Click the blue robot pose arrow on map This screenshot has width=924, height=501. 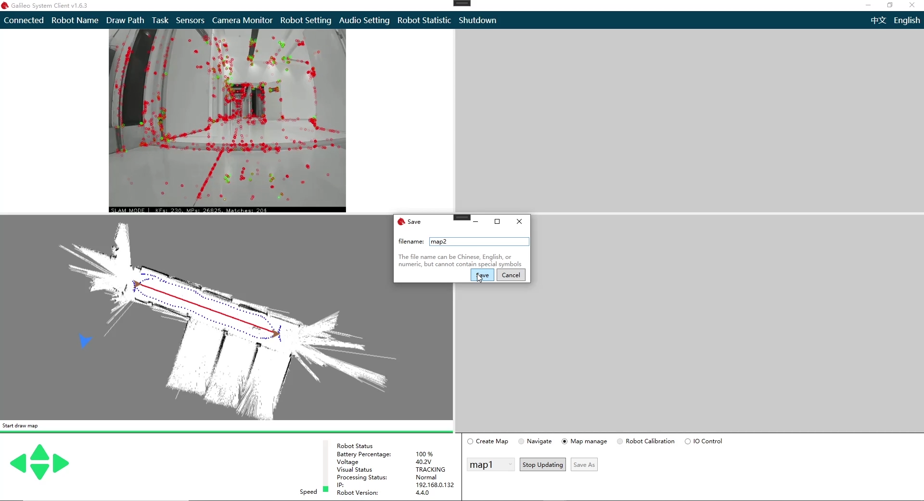coord(85,340)
